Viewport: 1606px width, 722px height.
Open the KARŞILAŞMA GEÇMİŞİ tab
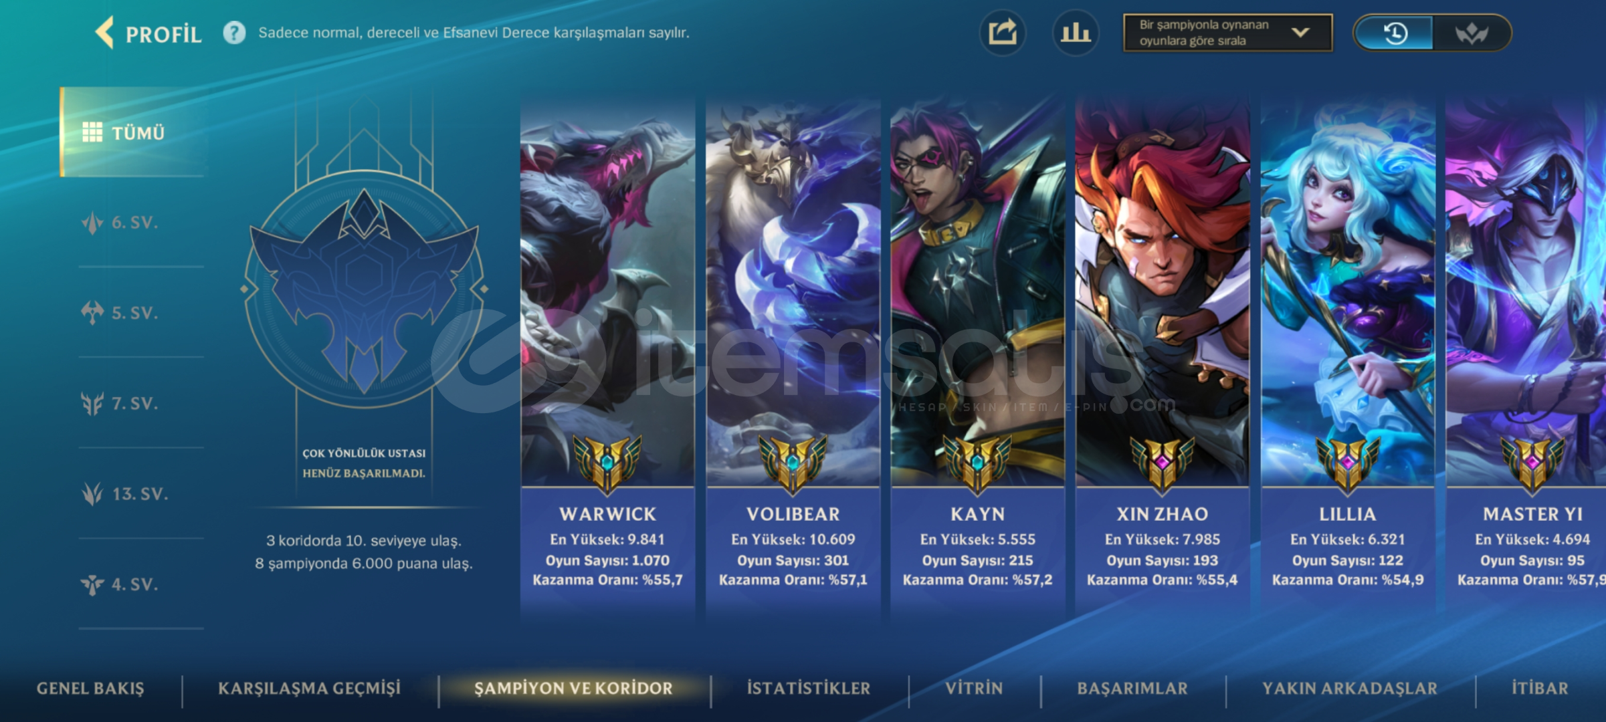point(309,688)
